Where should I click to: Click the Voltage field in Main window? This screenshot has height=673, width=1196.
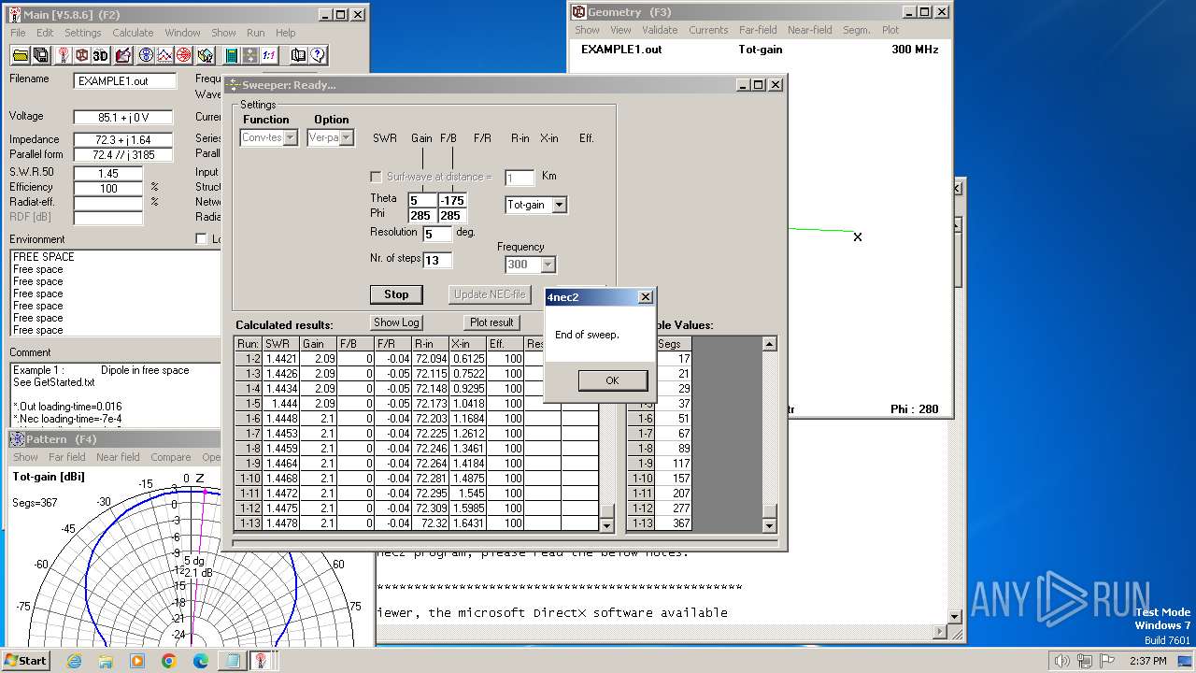pos(125,118)
